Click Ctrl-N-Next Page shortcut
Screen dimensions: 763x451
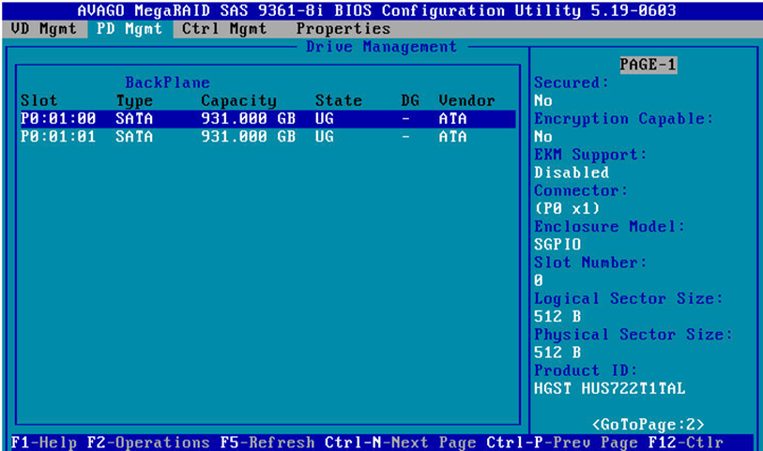pyautogui.click(x=400, y=443)
